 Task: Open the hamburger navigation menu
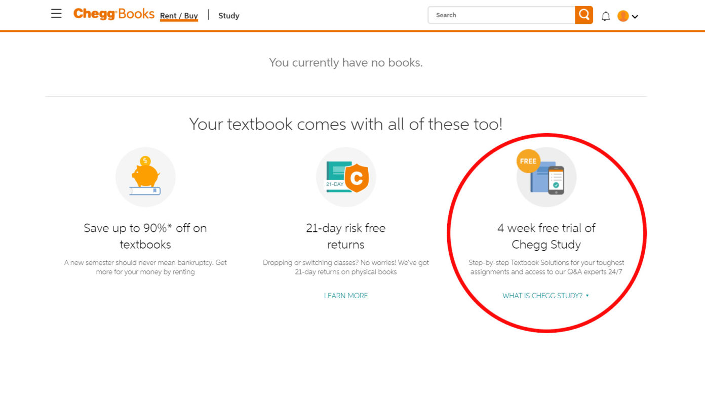point(56,14)
